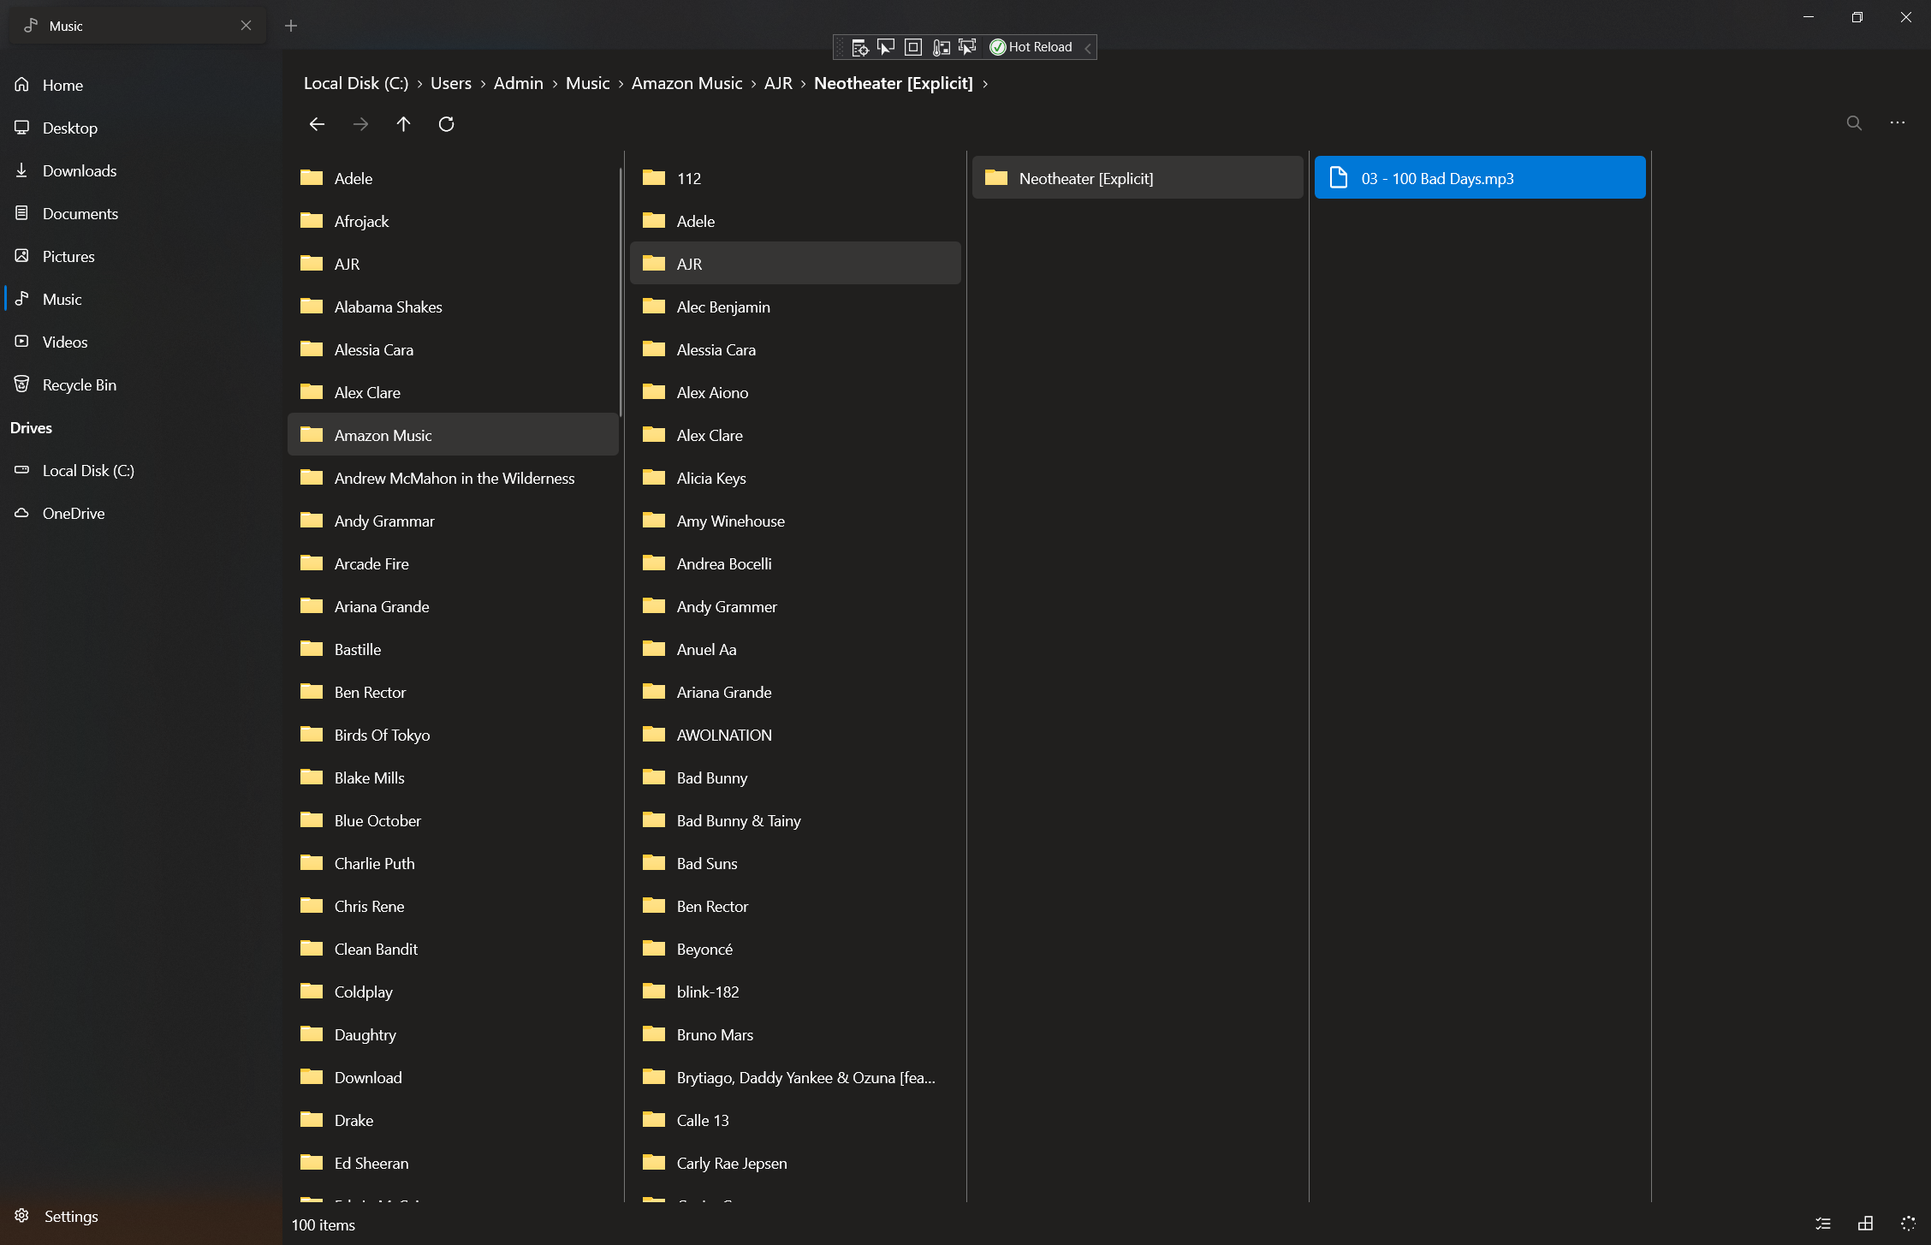1931x1245 pixels.
Task: Open the Arcade Fire folder
Action: coord(453,563)
